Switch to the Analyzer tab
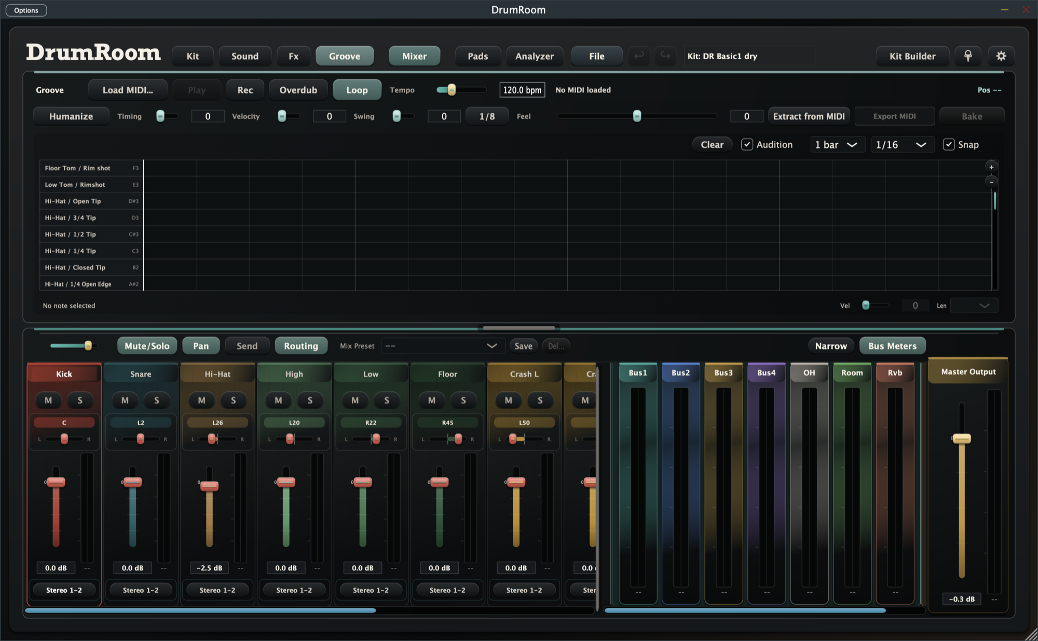 click(535, 56)
